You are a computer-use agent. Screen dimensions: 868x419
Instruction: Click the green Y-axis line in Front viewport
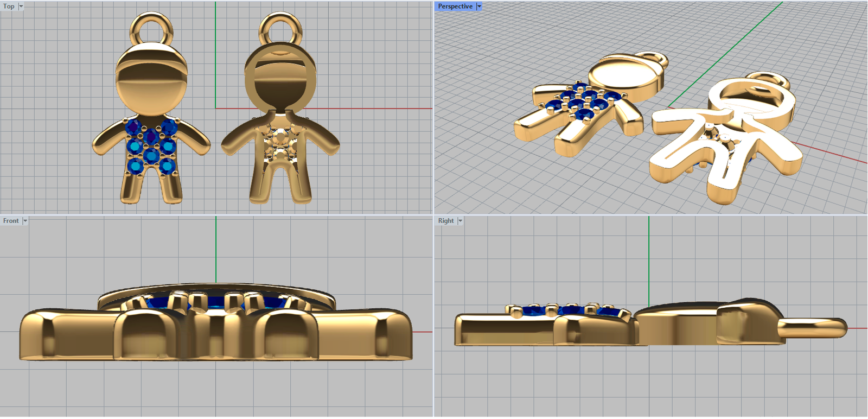pos(216,250)
